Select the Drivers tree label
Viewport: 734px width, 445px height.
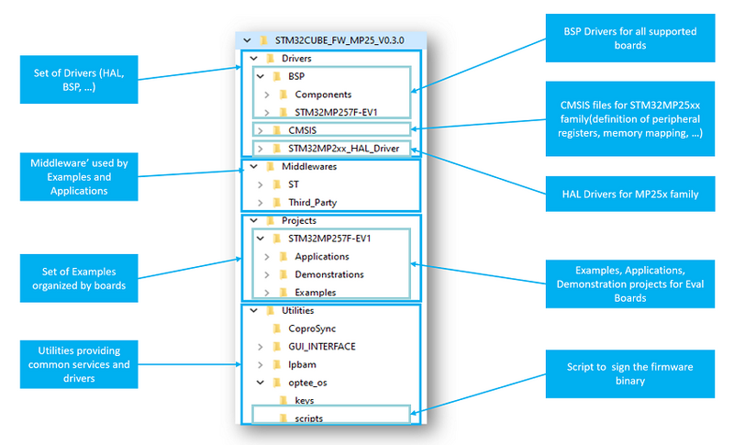click(x=296, y=59)
